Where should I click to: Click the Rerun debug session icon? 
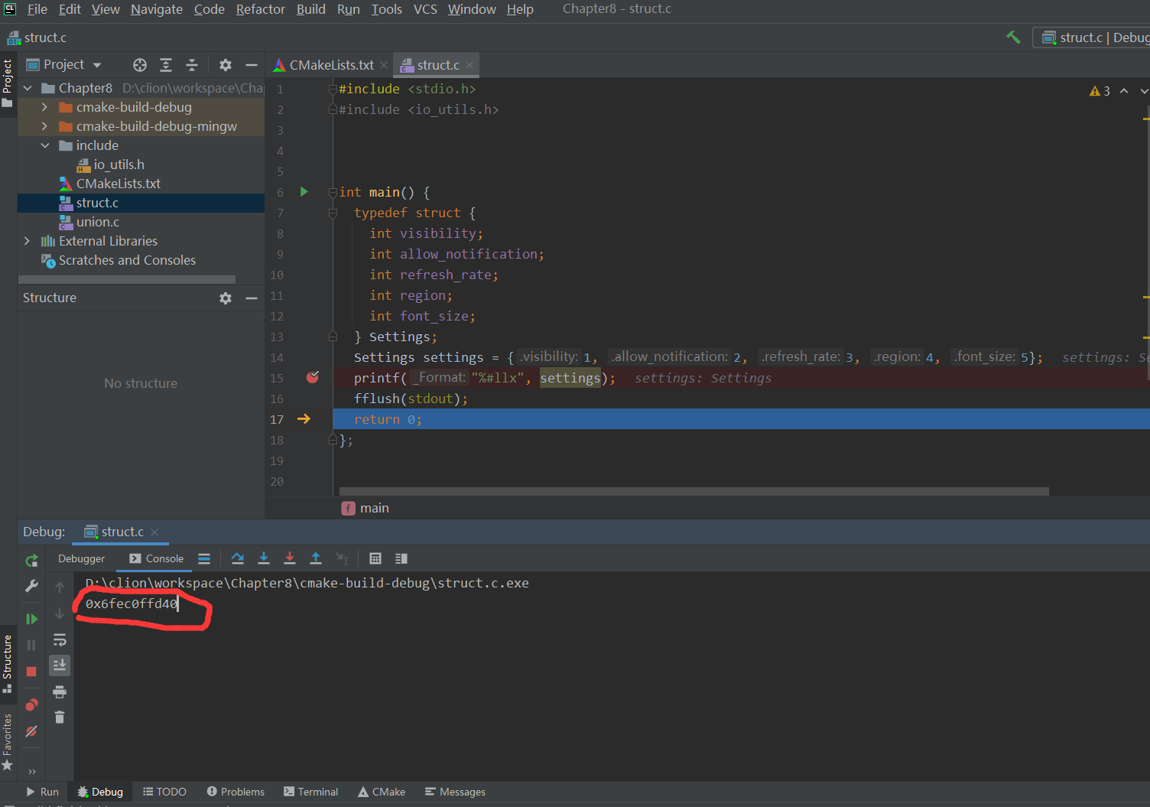[x=31, y=561]
